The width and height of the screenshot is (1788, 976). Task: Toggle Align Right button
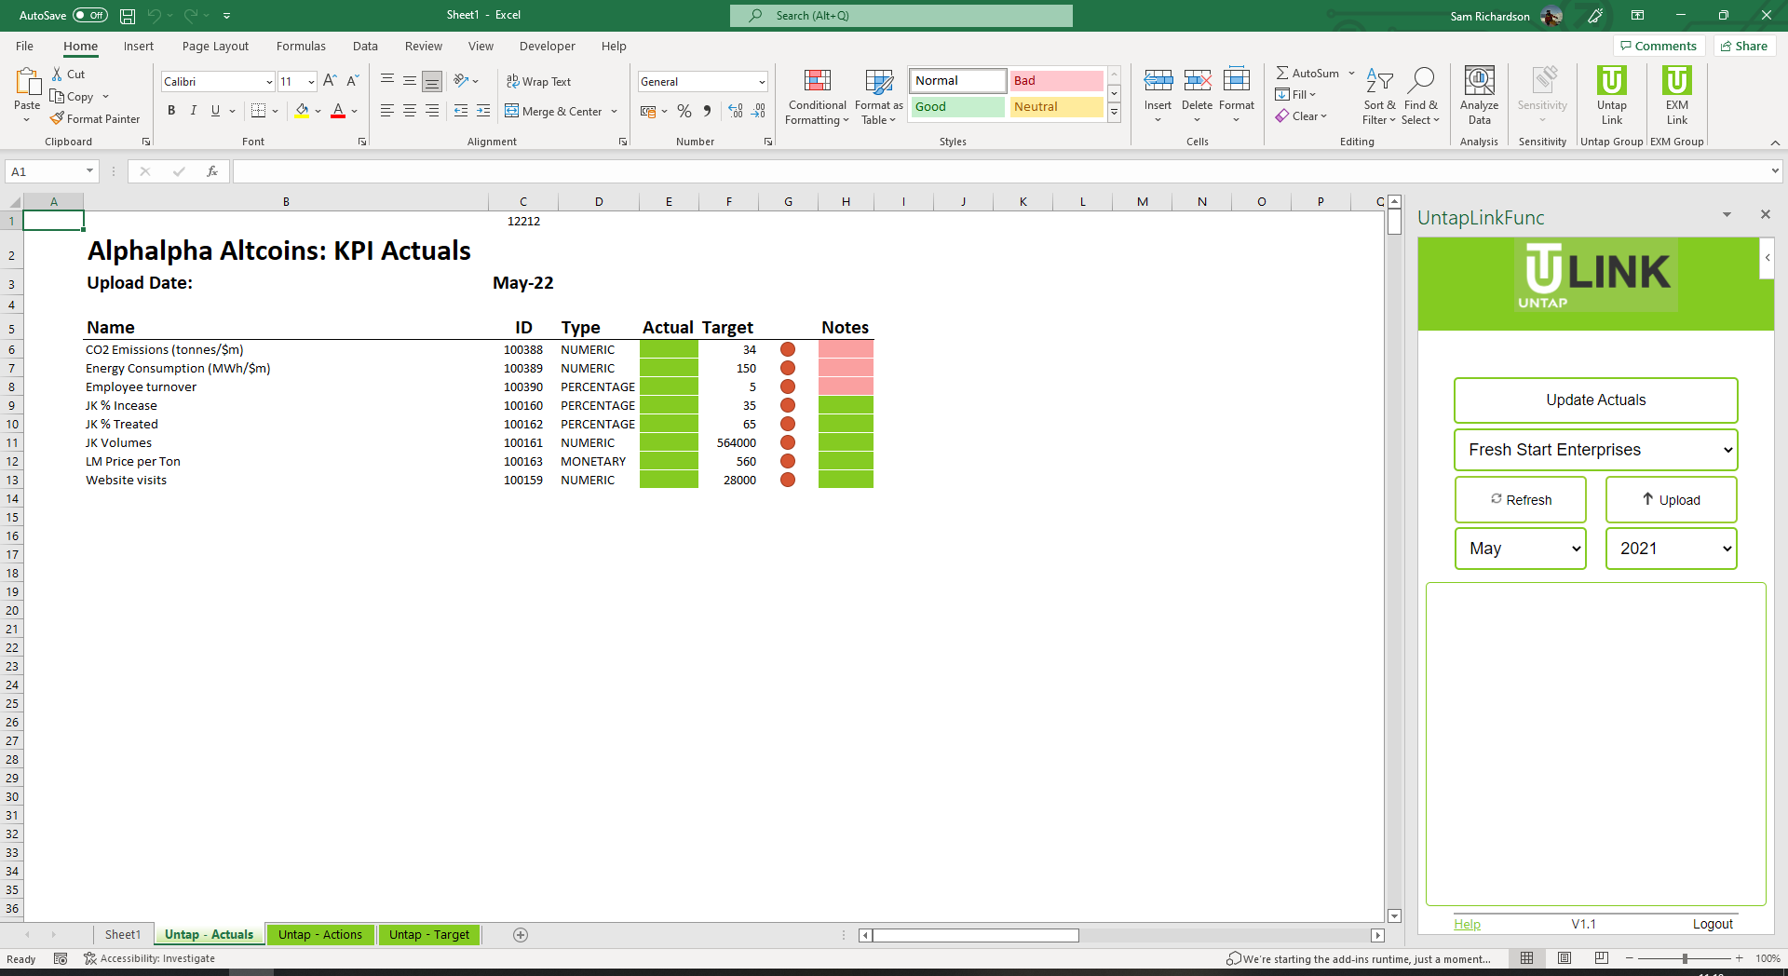coord(432,111)
